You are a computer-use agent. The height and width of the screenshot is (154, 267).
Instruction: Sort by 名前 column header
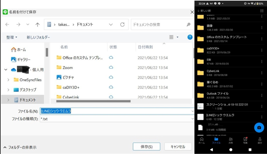pyautogui.click(x=64, y=47)
